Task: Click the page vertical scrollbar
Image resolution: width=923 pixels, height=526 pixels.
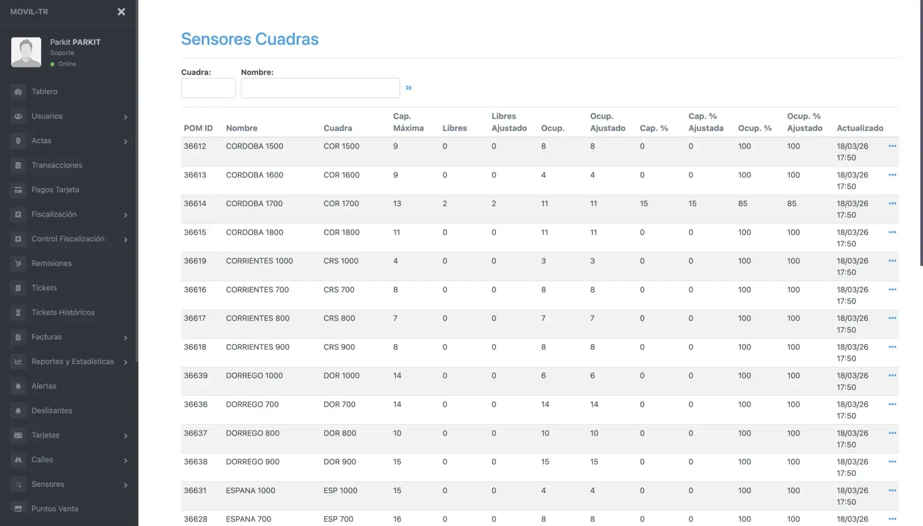Action: pos(921,133)
